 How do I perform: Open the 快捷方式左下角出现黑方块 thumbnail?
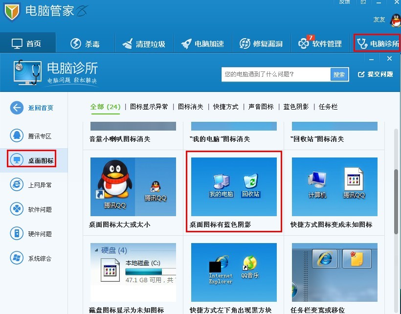click(x=234, y=272)
